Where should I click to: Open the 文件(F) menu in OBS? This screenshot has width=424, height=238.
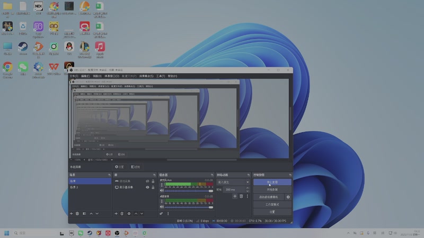pos(74,76)
